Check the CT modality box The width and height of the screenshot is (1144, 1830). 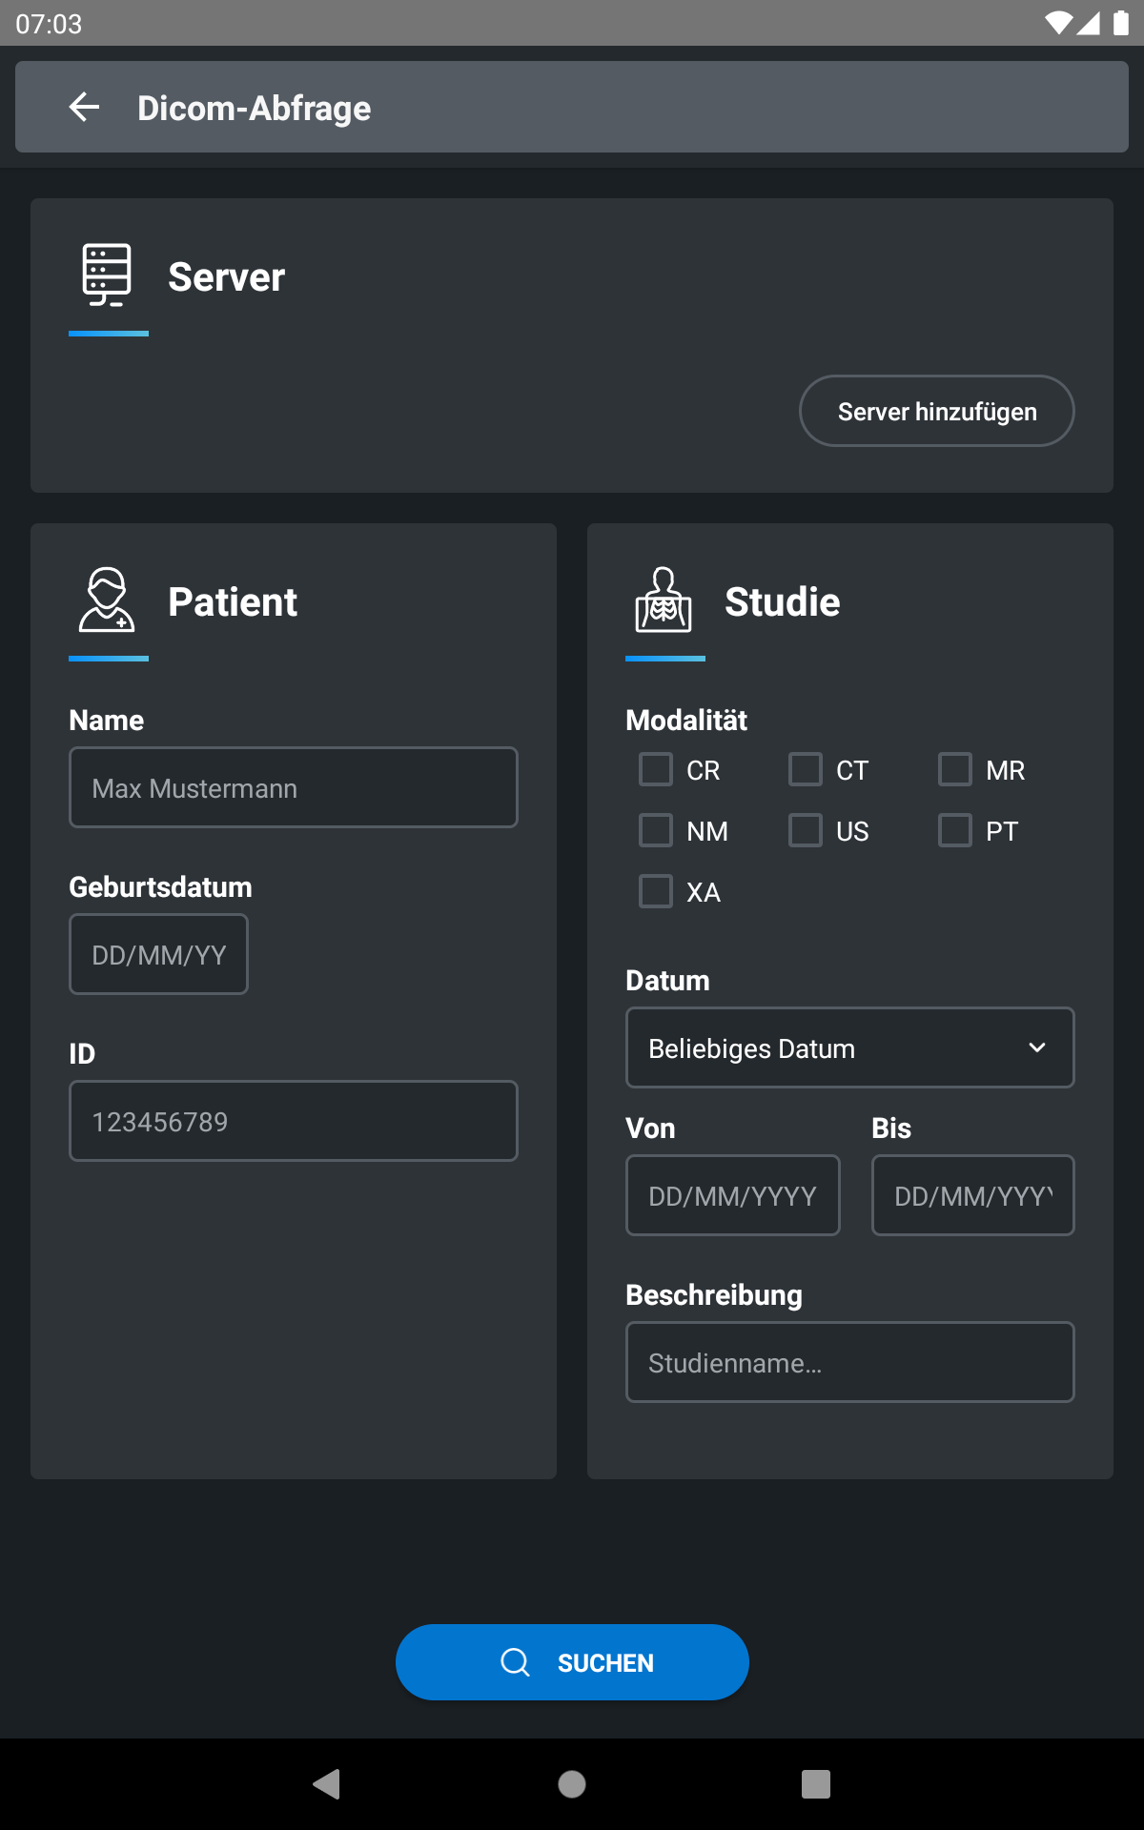tap(806, 769)
